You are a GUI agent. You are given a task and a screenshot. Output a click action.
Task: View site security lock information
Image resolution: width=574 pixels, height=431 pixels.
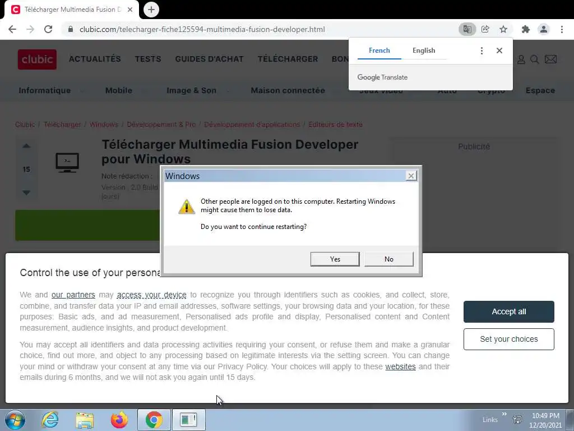tap(71, 29)
